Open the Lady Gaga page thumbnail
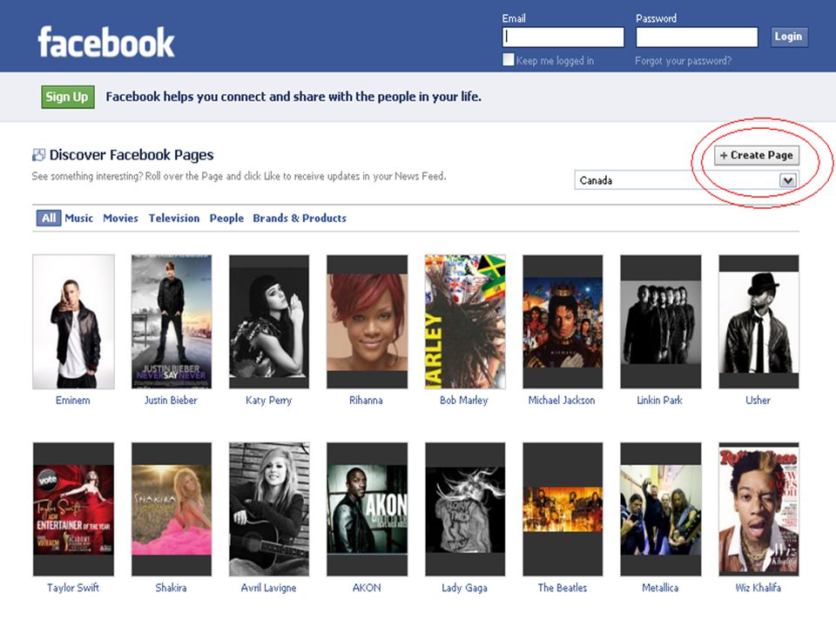Screen dimensions: 836x627 465,509
